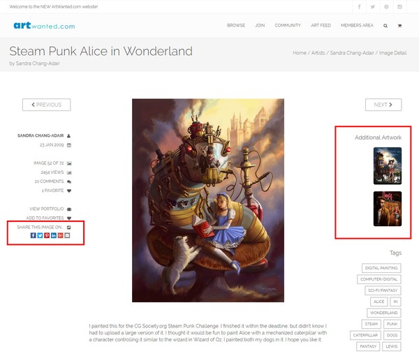The image size is (419, 363).
Task: Open the Instagram icon in top bar
Action: pos(399,7)
